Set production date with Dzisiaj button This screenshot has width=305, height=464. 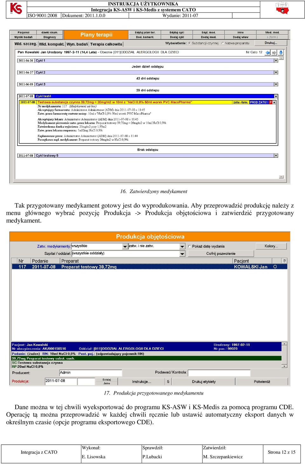point(107,380)
